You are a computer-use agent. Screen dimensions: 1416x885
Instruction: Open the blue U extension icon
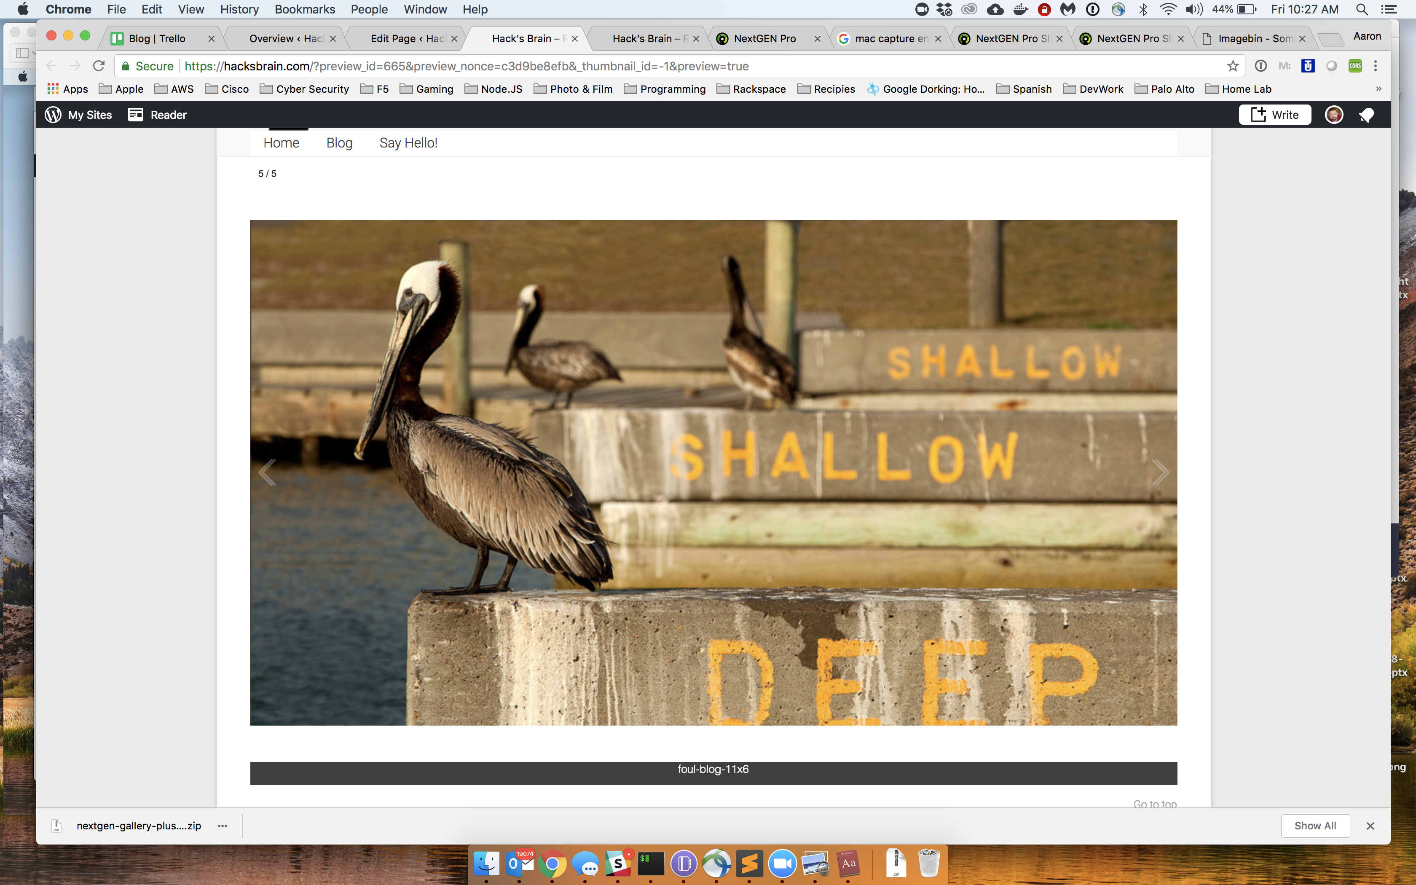1308,66
